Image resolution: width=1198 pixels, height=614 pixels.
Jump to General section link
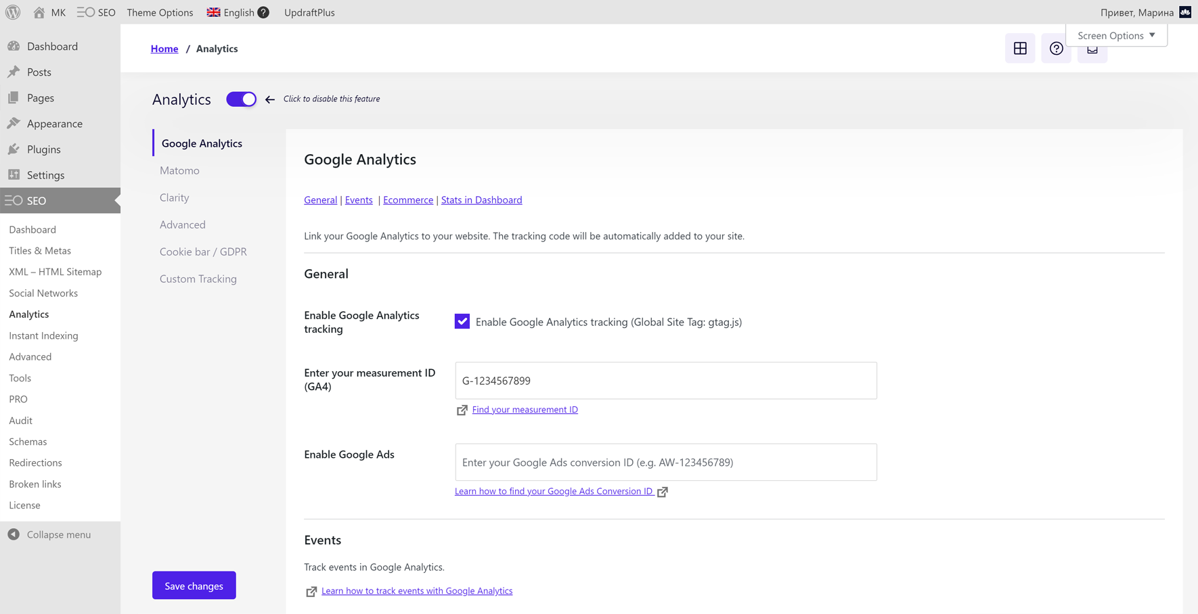point(320,199)
